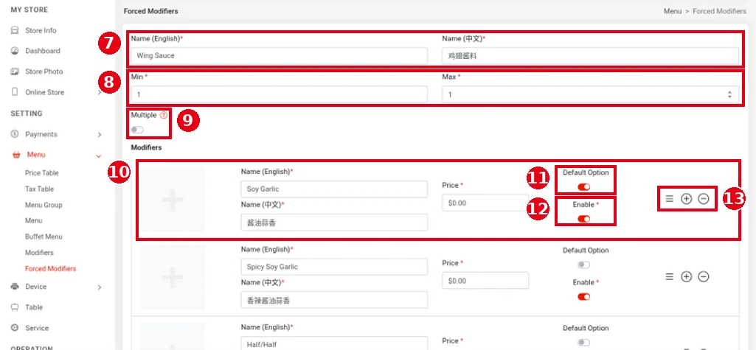Toggle Default Option for Soy Garlic
This screenshot has width=756, height=350.
point(584,187)
